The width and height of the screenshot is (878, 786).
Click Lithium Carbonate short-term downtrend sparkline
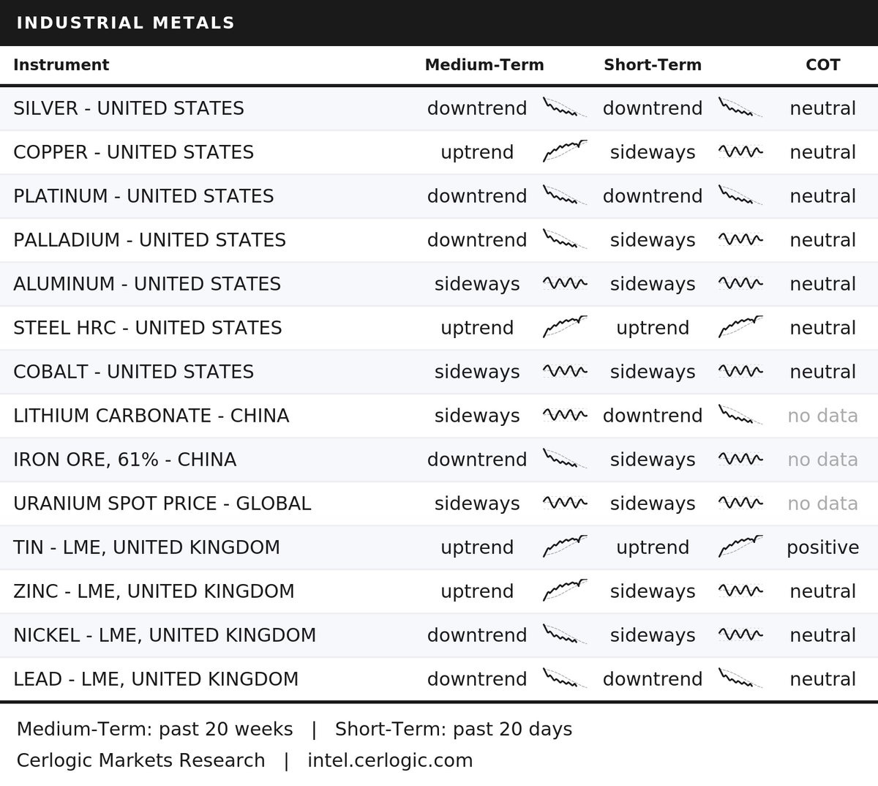point(740,415)
